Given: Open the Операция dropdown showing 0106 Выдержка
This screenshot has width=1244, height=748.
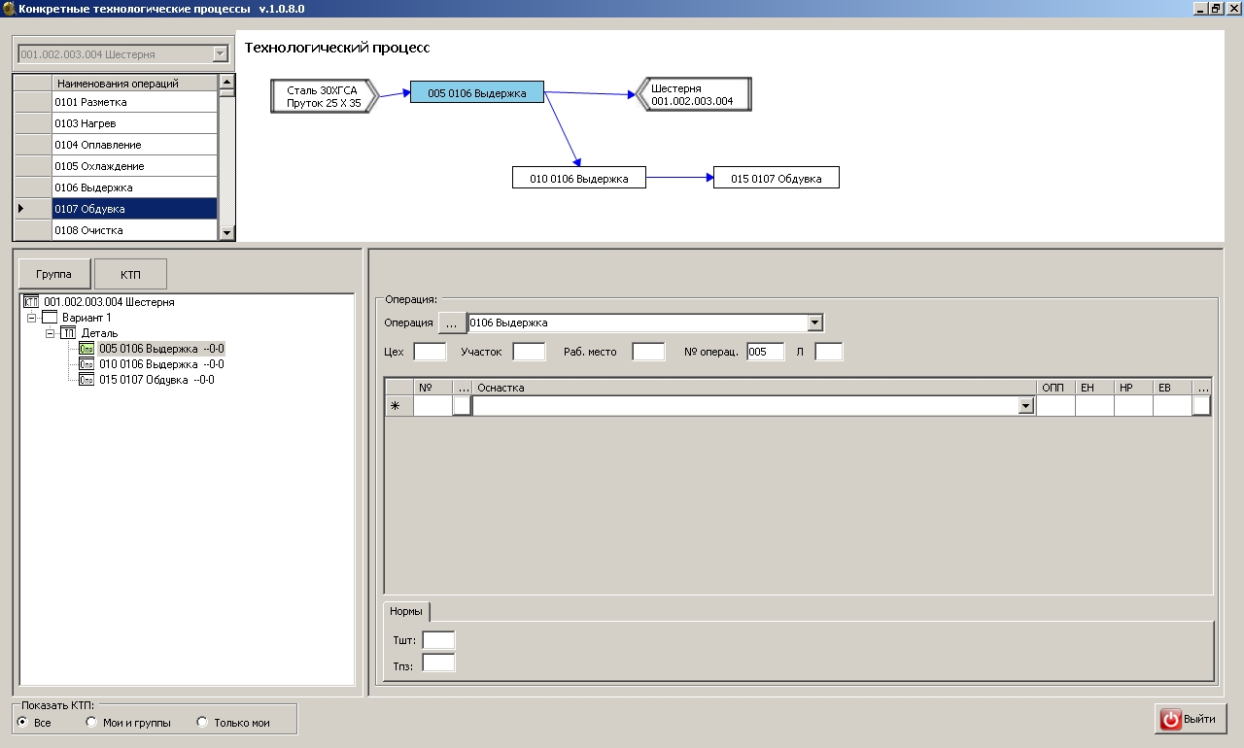Looking at the screenshot, I should [x=815, y=323].
